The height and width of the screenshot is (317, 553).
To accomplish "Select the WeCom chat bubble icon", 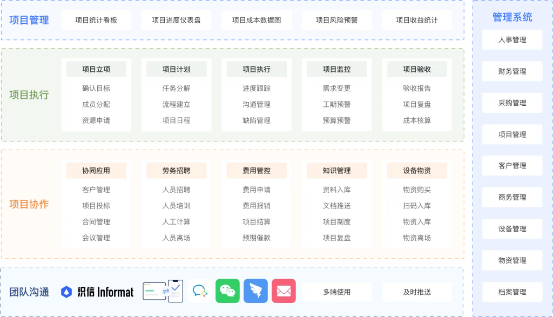I will 200,292.
